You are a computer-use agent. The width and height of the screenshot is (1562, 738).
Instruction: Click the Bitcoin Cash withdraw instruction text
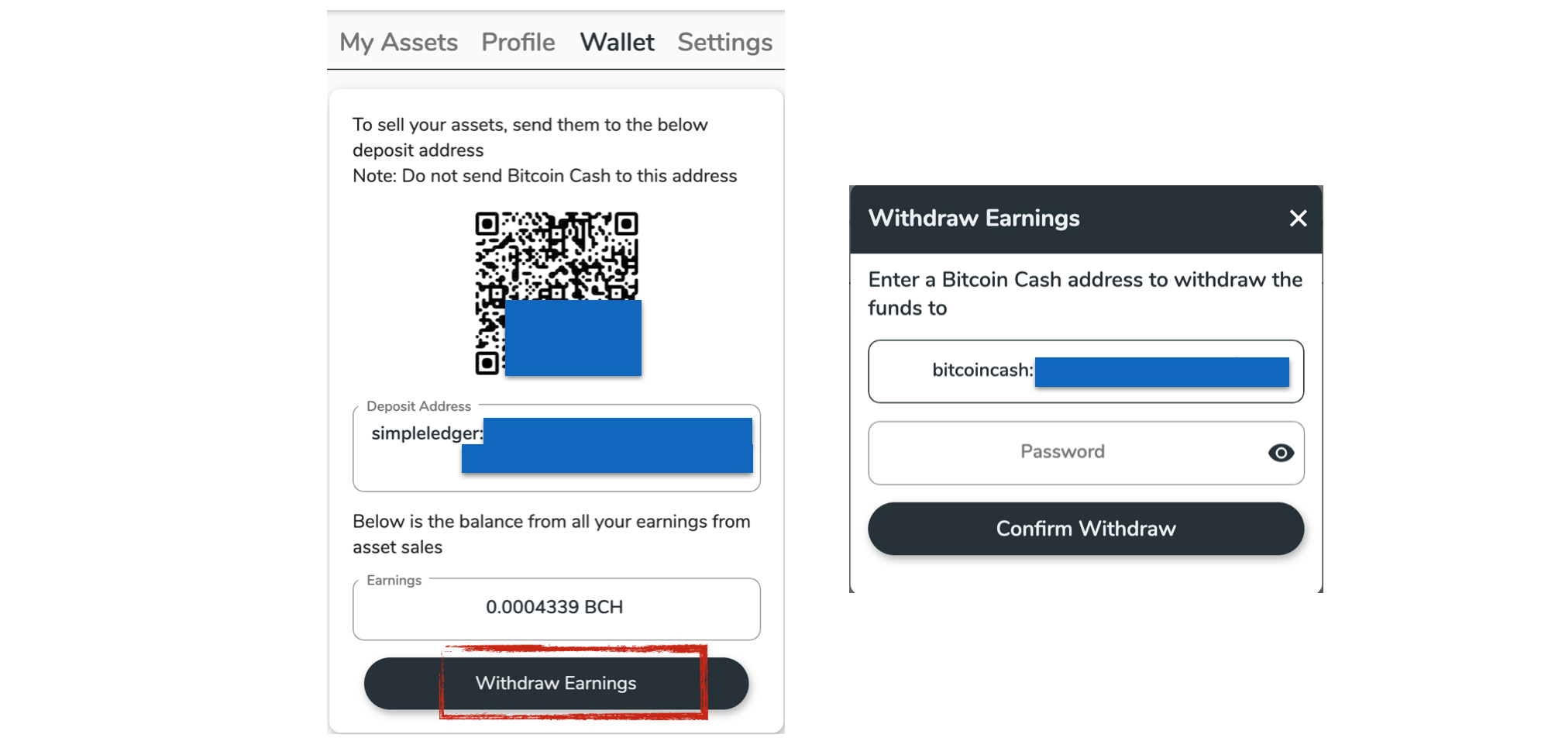point(1085,294)
